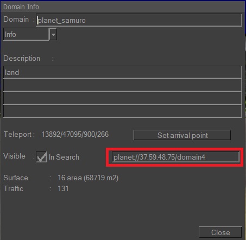Click the planet://37.59.48.75/domain4 address field
The image size is (246, 240).
click(175, 157)
